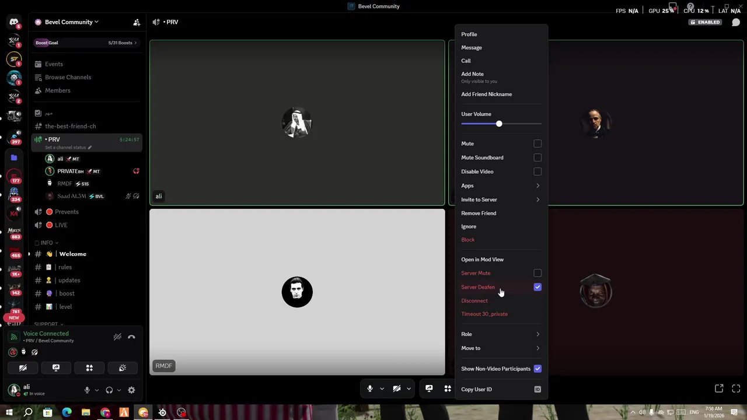Enter fullscreen call view
This screenshot has height=420, width=747.
click(x=736, y=388)
